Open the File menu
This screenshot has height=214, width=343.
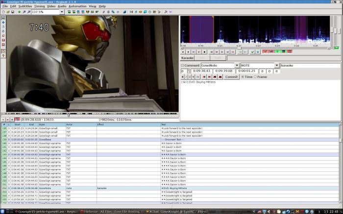point(5,6)
